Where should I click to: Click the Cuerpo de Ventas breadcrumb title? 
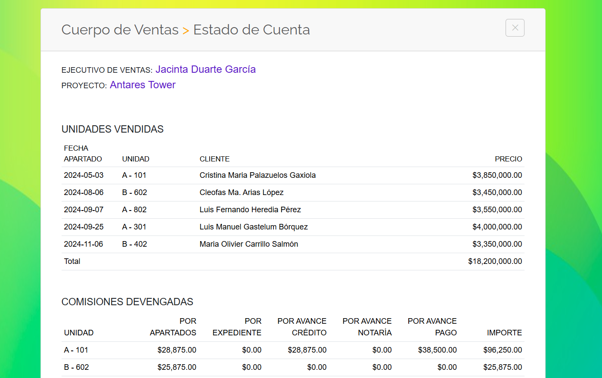[120, 30]
